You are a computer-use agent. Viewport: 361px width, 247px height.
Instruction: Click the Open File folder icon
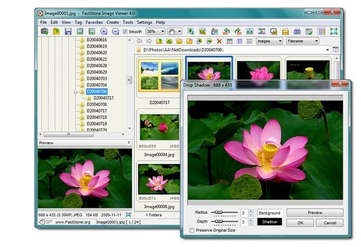(x=56, y=31)
